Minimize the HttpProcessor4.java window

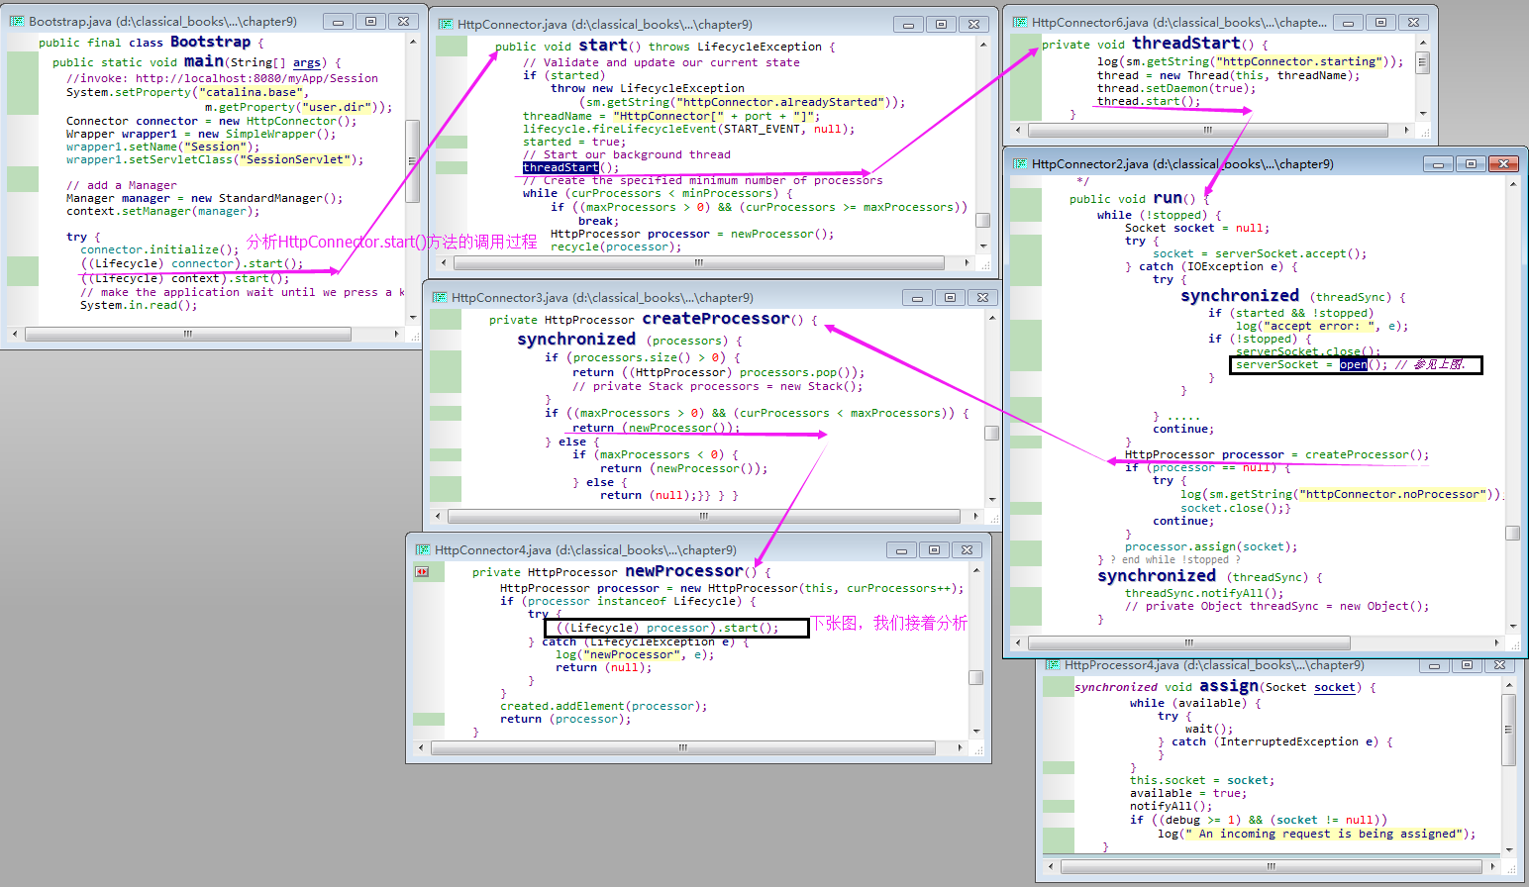coord(1433,665)
